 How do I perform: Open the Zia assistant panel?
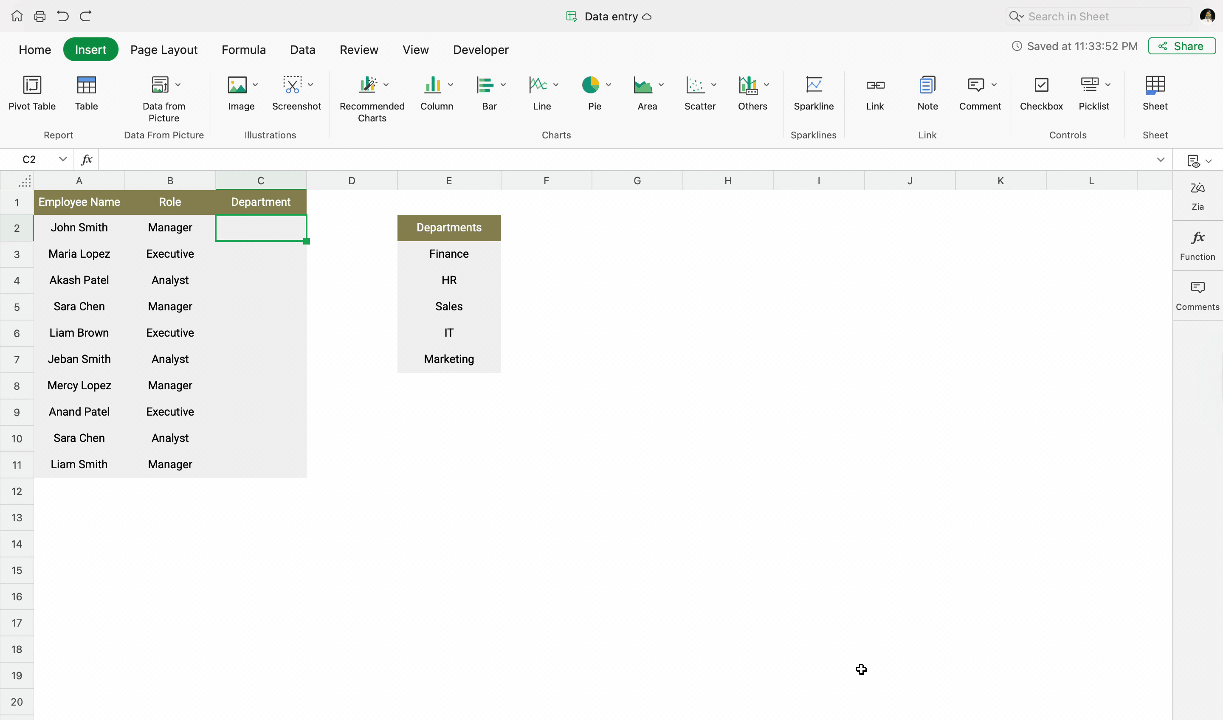1197,196
